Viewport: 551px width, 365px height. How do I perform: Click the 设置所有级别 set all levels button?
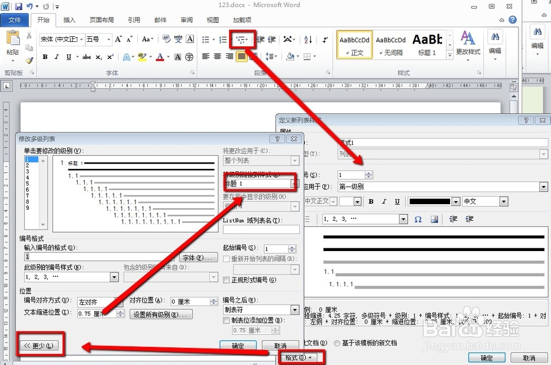tap(161, 314)
